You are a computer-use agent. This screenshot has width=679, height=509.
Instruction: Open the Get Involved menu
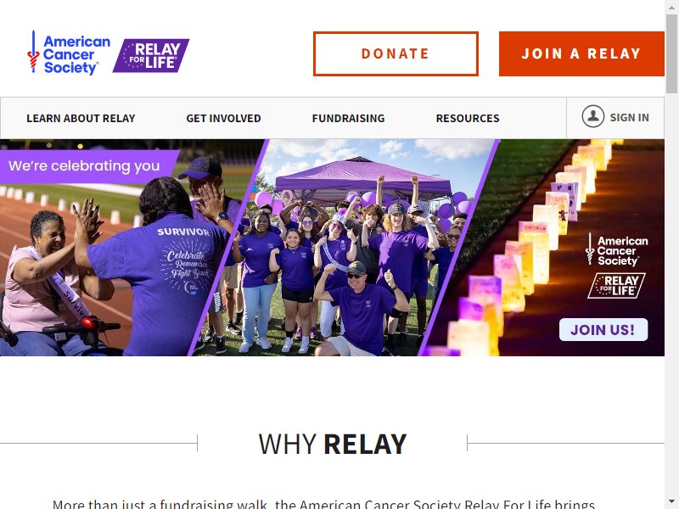pos(223,118)
